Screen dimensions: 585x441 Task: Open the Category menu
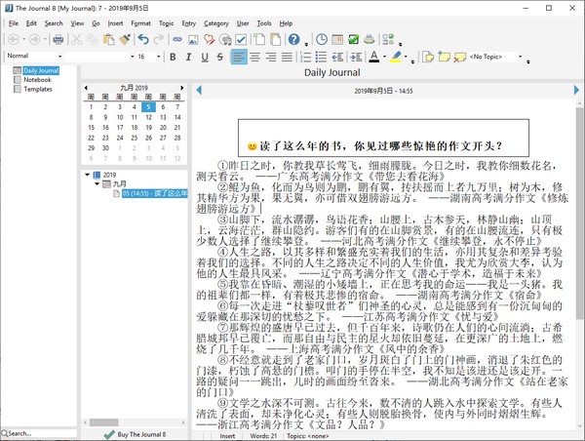point(215,22)
